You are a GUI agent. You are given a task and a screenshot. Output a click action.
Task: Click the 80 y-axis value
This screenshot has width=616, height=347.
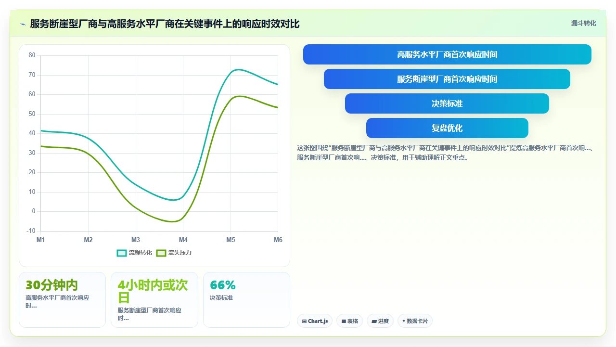[32, 55]
